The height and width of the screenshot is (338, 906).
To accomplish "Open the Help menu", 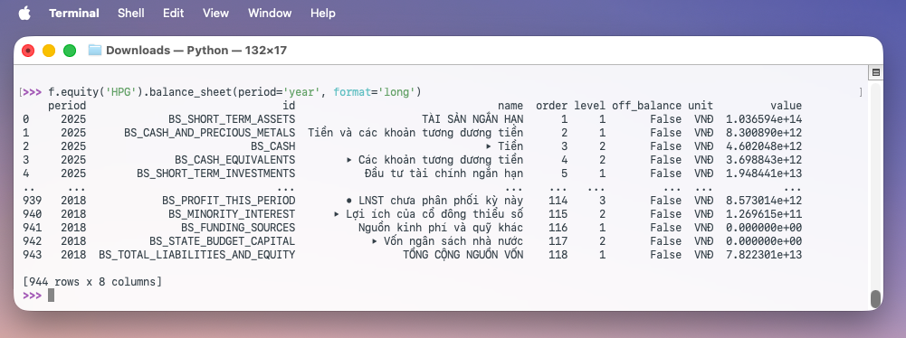I will point(322,13).
